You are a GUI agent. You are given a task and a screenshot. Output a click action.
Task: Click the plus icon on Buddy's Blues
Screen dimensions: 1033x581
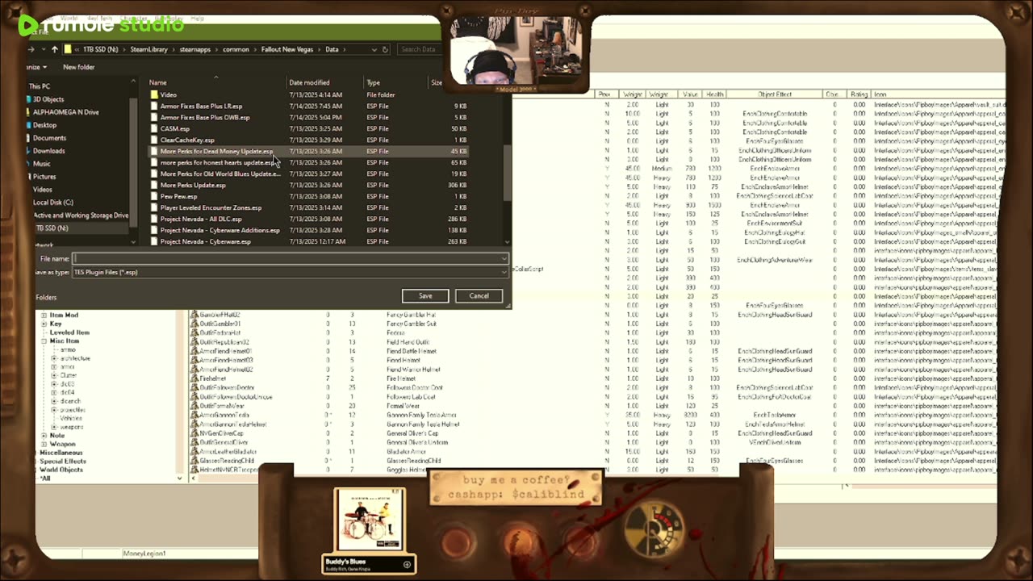[407, 564]
